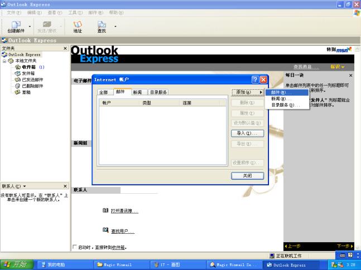The image size is (361, 270).
Task: Click the 导入 (Import) button
Action: tap(247, 133)
